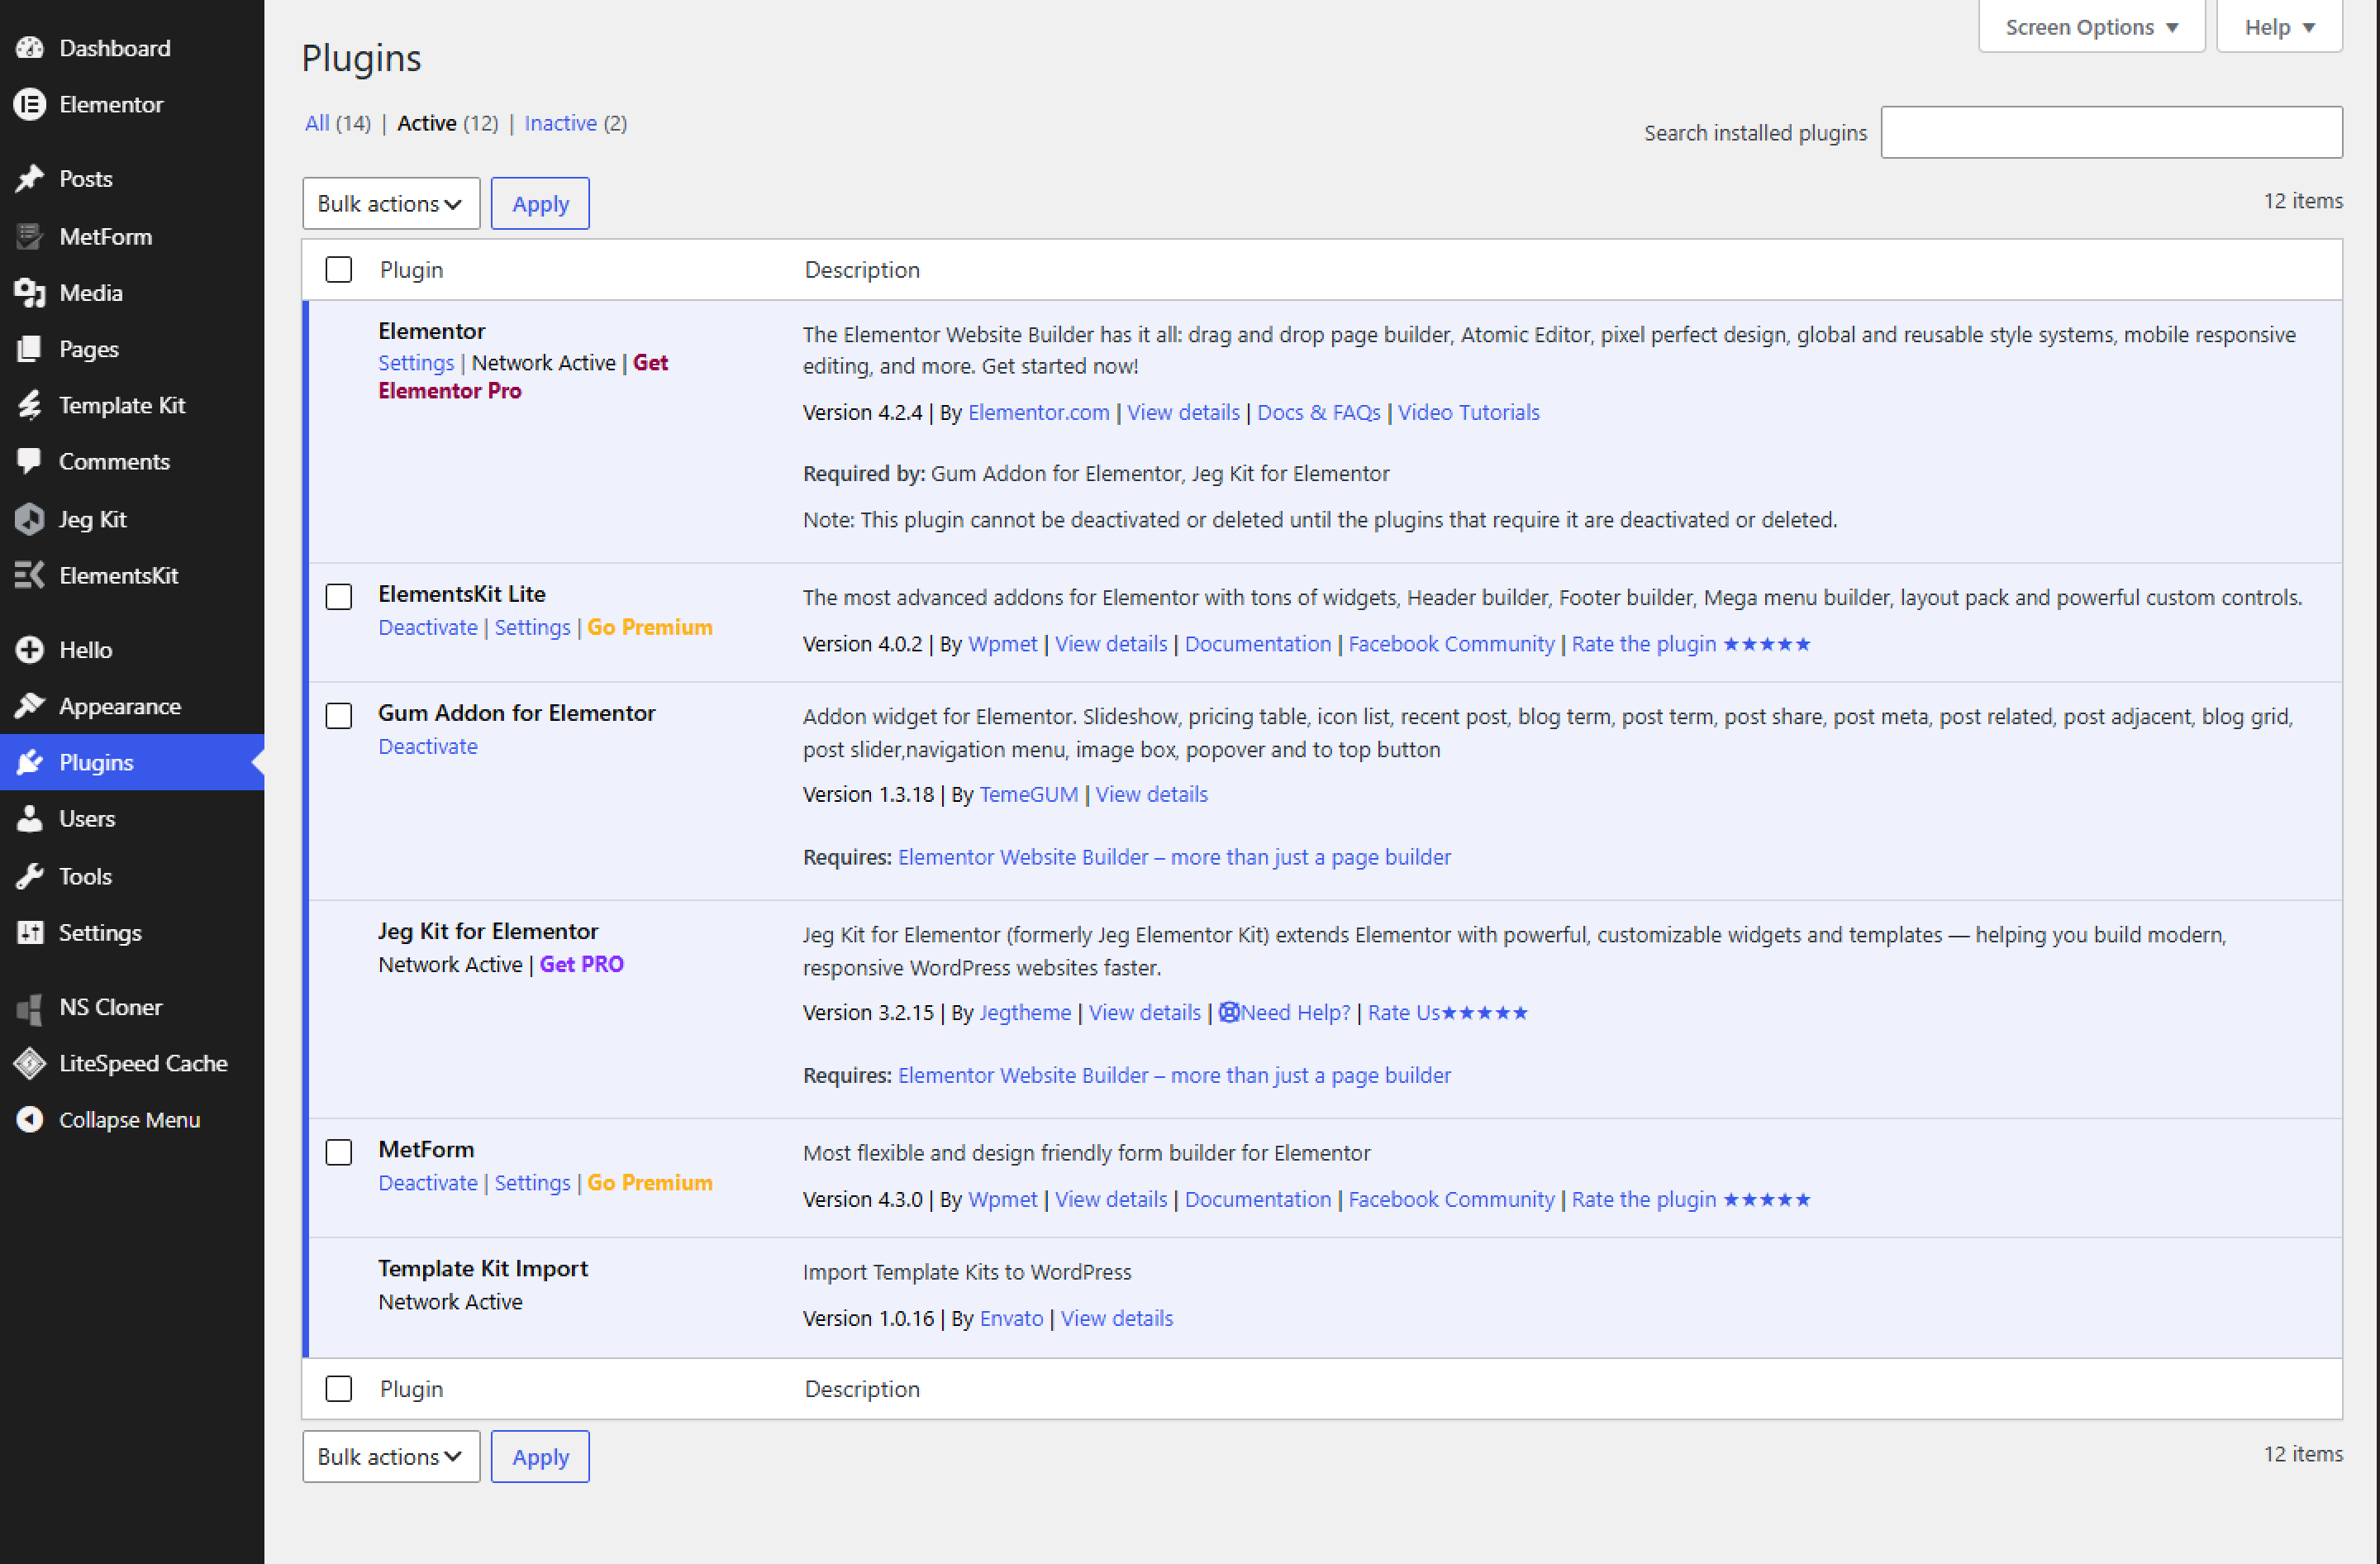Click the Pages icon in sidebar

30,349
